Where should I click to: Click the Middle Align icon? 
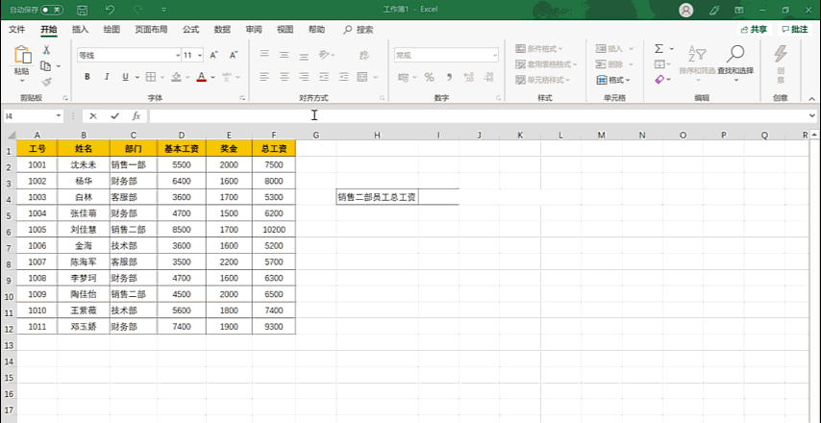click(x=285, y=55)
